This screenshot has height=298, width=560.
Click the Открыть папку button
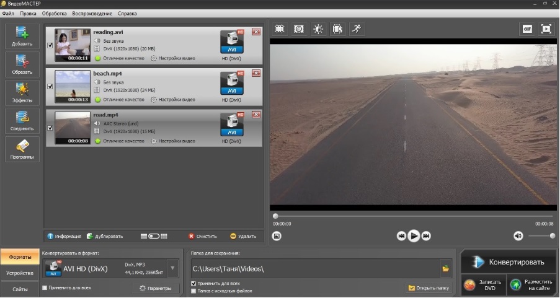coord(429,288)
